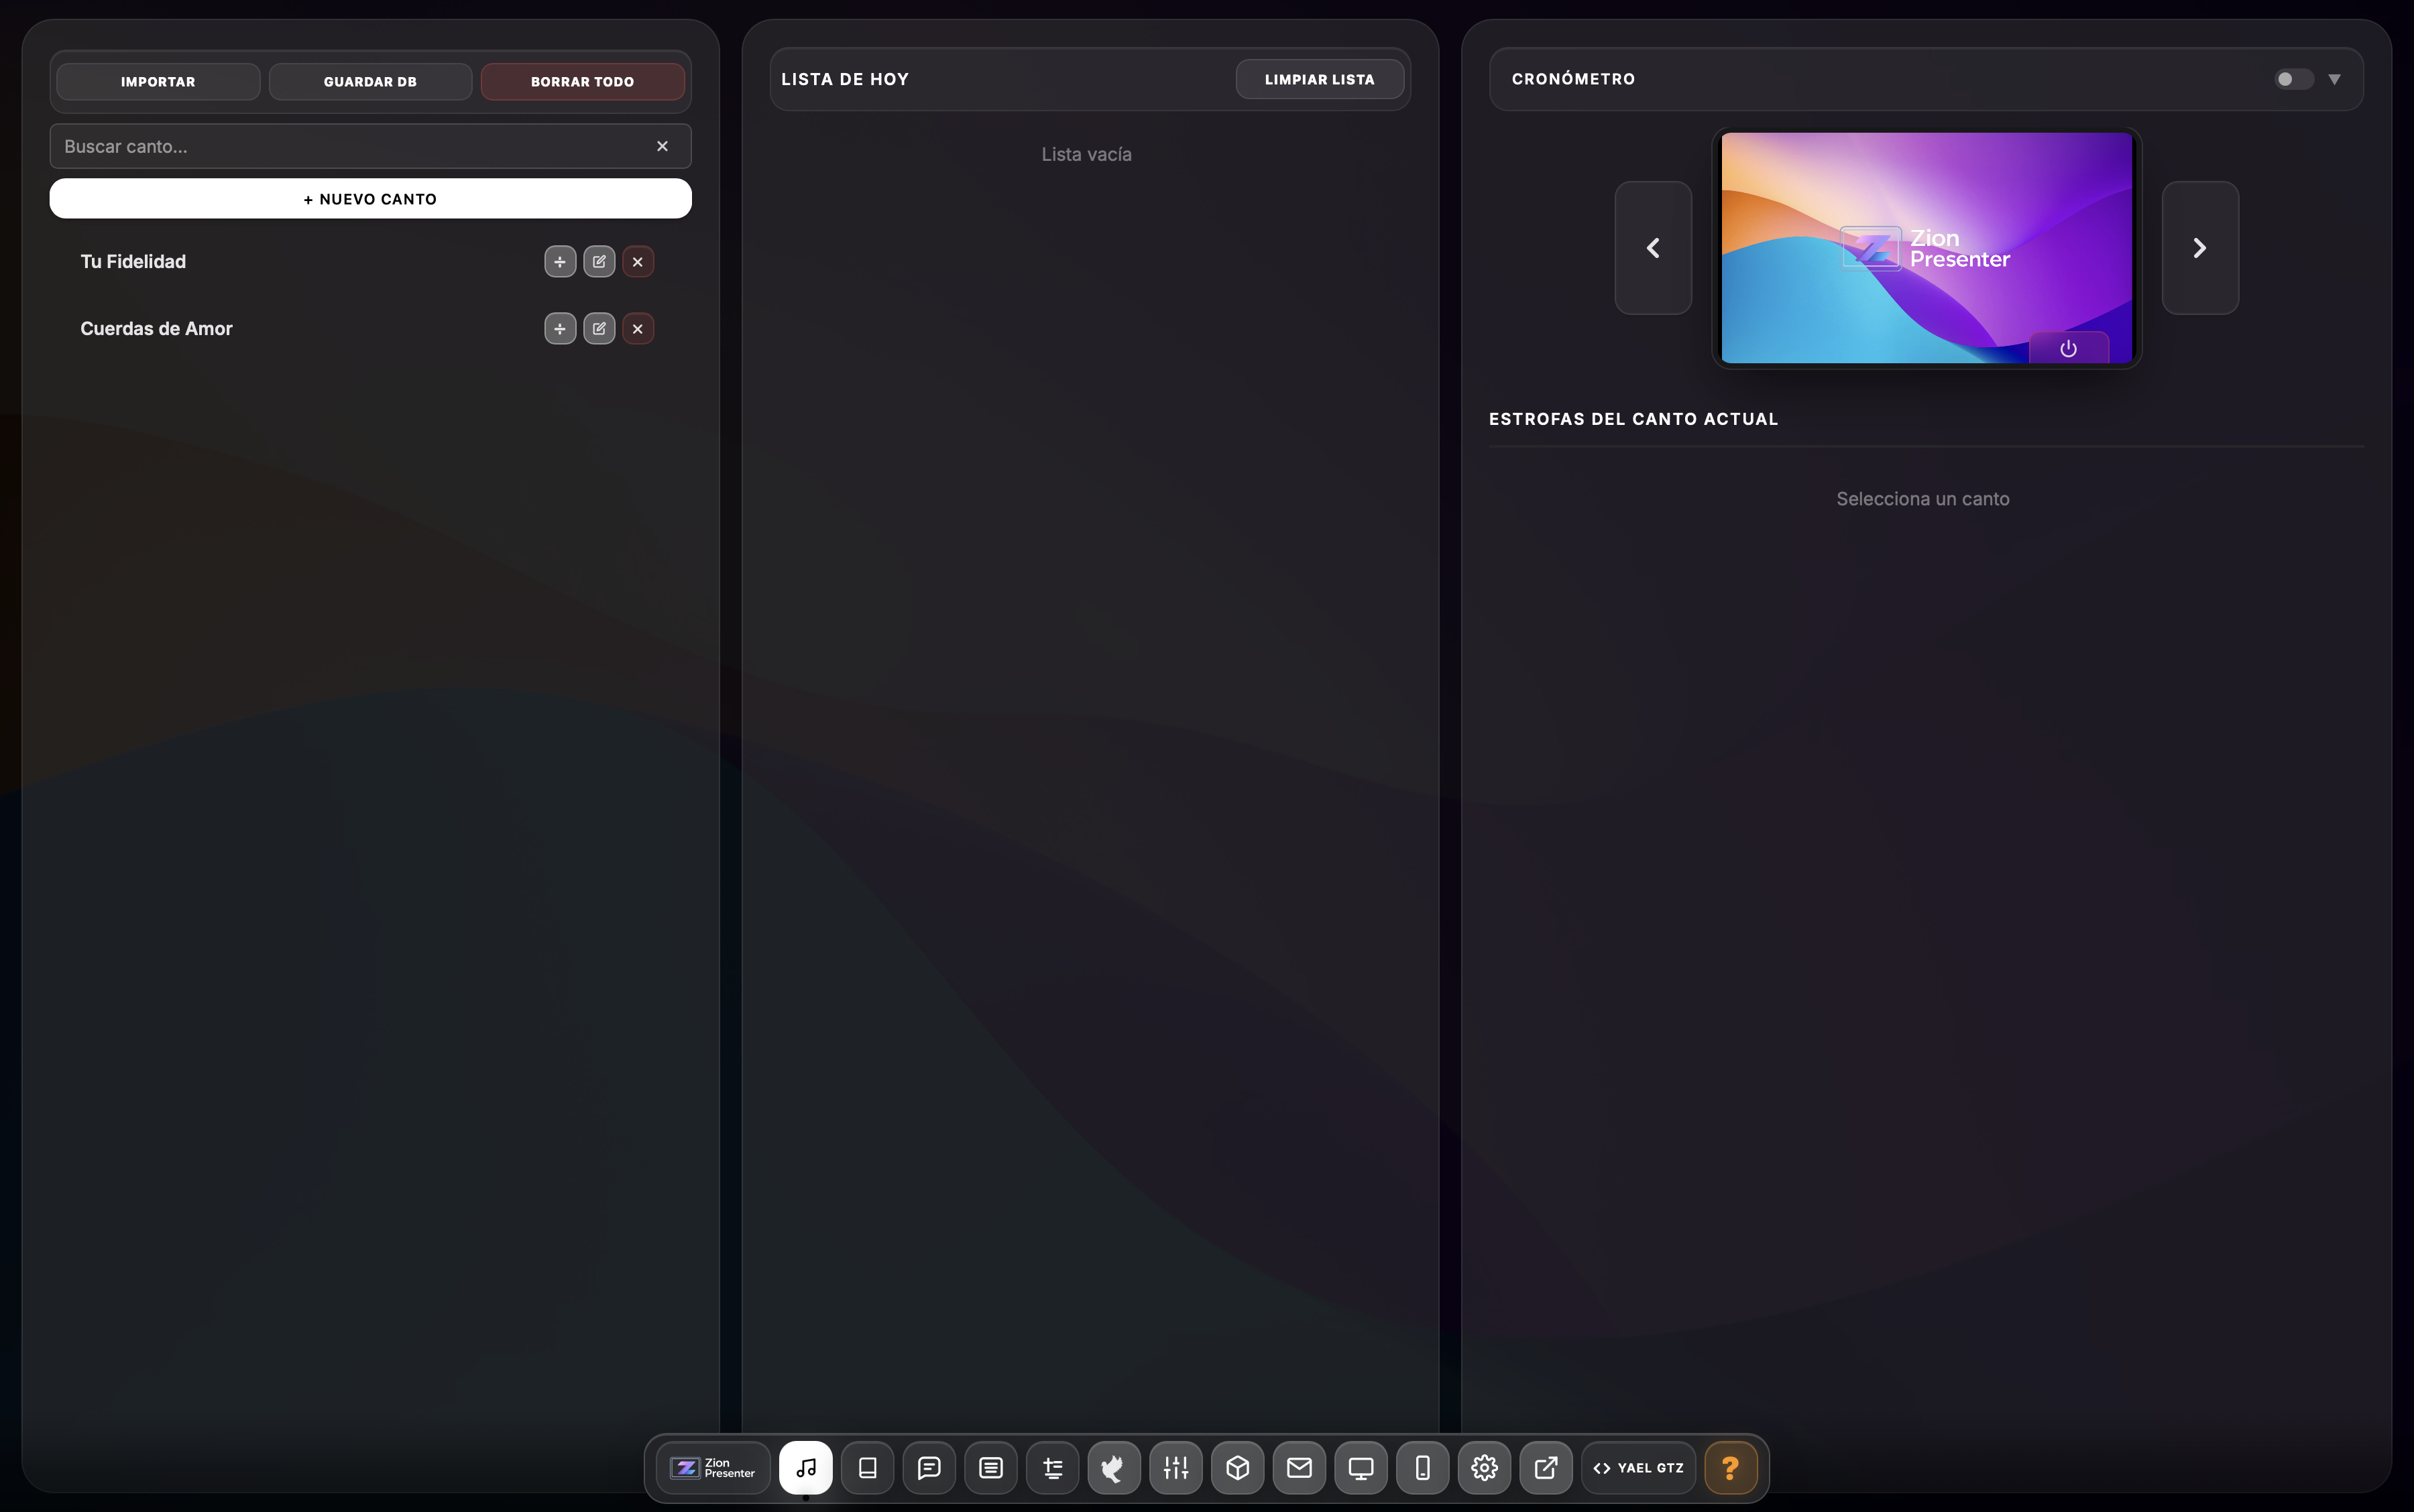The width and height of the screenshot is (2414, 1512).
Task: Open the text lines document icon
Action: tap(990, 1467)
